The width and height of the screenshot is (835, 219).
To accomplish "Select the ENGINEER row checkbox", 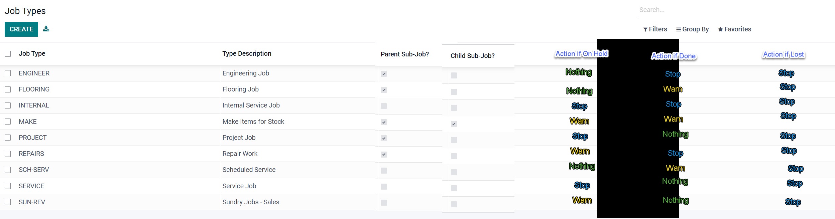I will pyautogui.click(x=8, y=73).
